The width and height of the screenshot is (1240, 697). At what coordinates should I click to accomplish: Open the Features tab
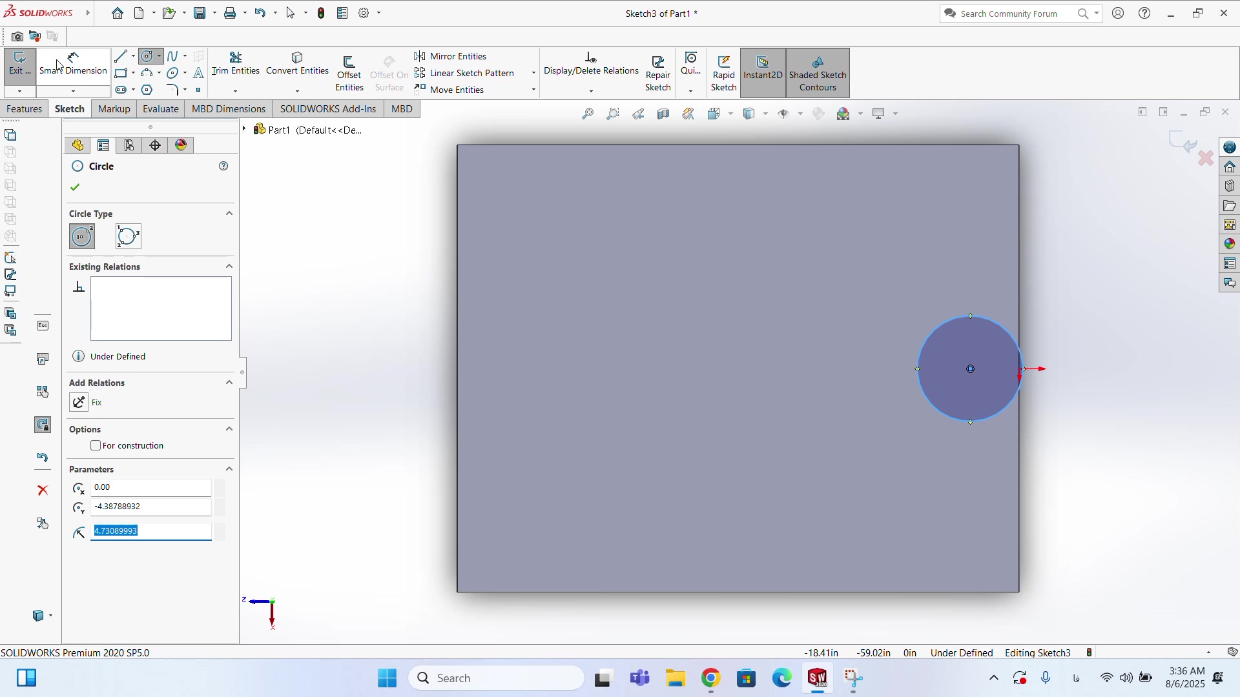point(25,109)
